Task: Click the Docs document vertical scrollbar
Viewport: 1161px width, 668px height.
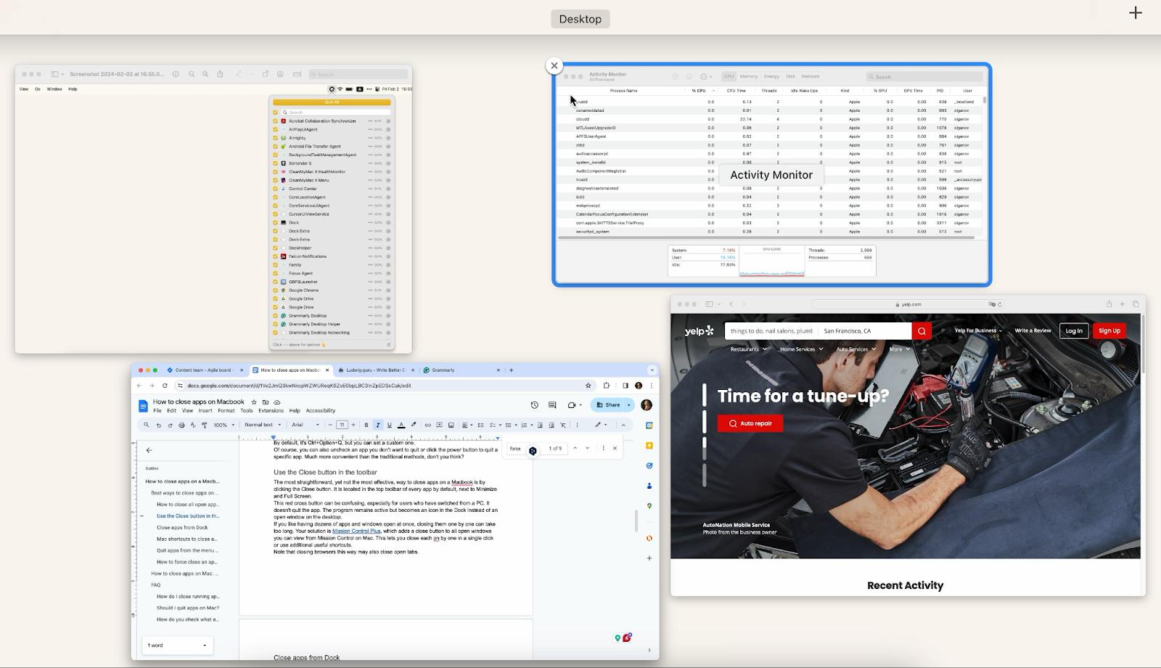Action: pos(636,521)
